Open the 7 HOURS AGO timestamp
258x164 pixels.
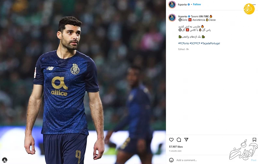[x=175, y=151]
